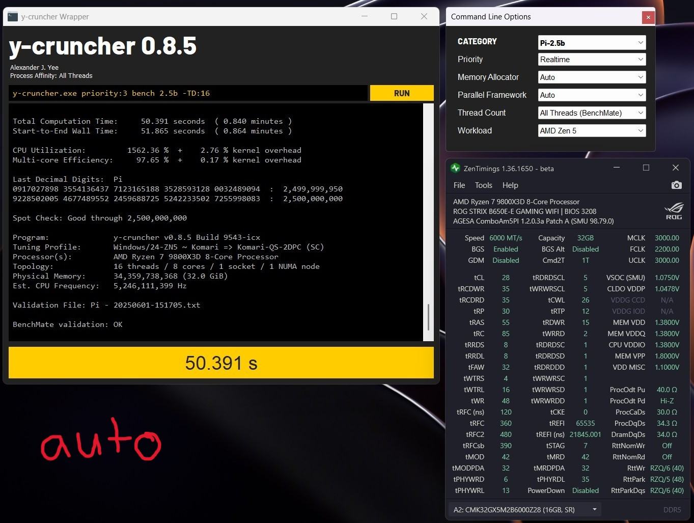Click the Est. CPU Frequency value
This screenshot has height=523, width=694.
[x=150, y=286]
